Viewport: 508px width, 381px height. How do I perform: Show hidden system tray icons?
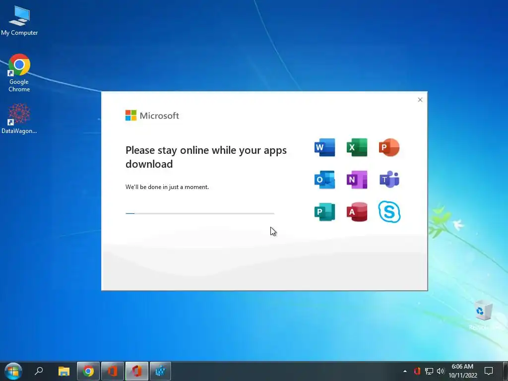click(405, 371)
